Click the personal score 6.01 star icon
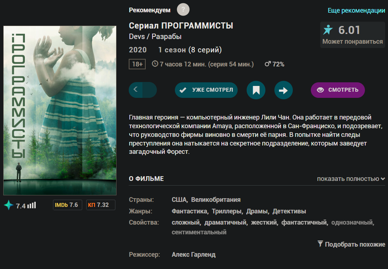 [328, 30]
